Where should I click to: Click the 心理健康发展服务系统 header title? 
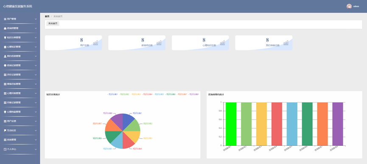coord(17,6)
